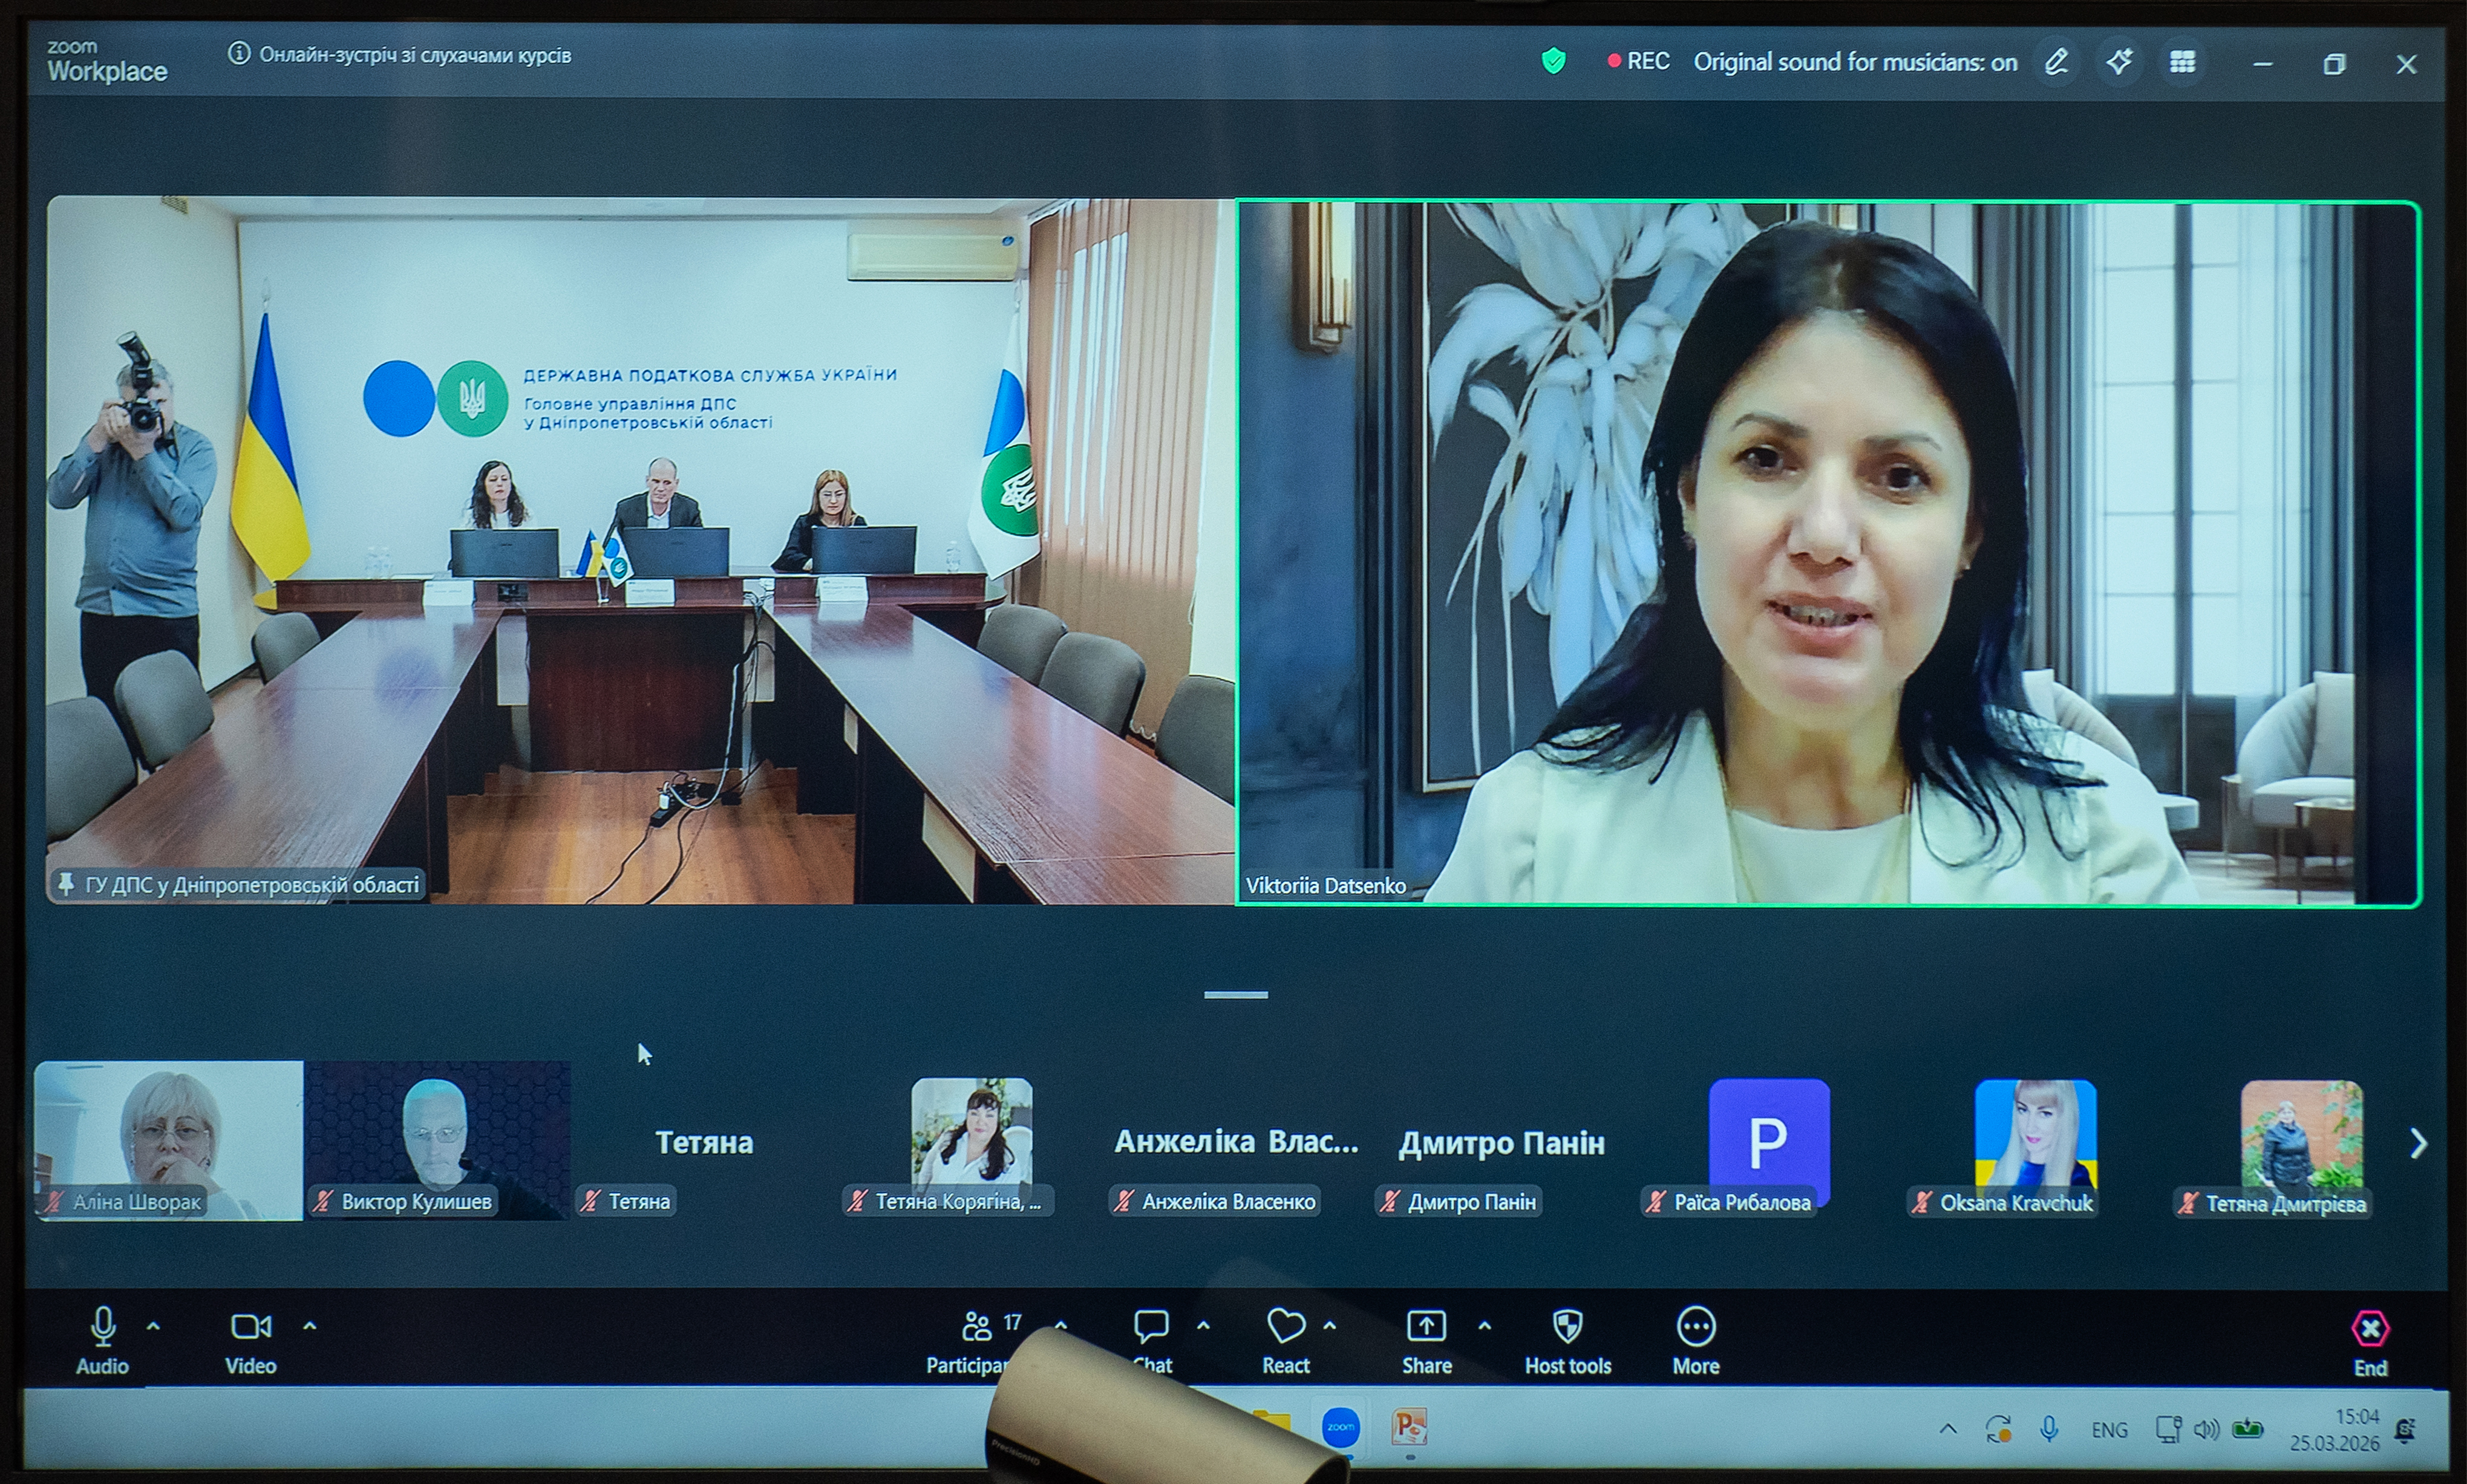
Task: Open the AI Companion sparkle icon
Action: pos(2119,62)
